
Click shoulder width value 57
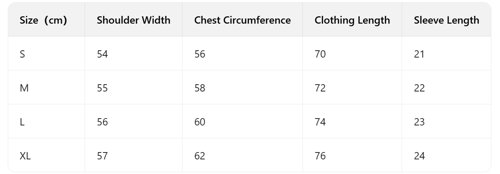(x=102, y=156)
